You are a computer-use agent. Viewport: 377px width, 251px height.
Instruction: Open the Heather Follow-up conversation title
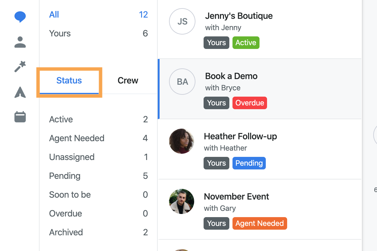coord(240,136)
